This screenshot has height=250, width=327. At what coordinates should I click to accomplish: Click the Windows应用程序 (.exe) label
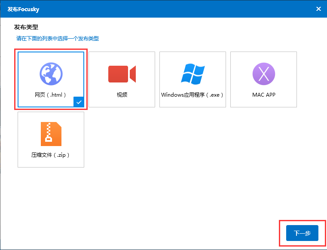192,95
